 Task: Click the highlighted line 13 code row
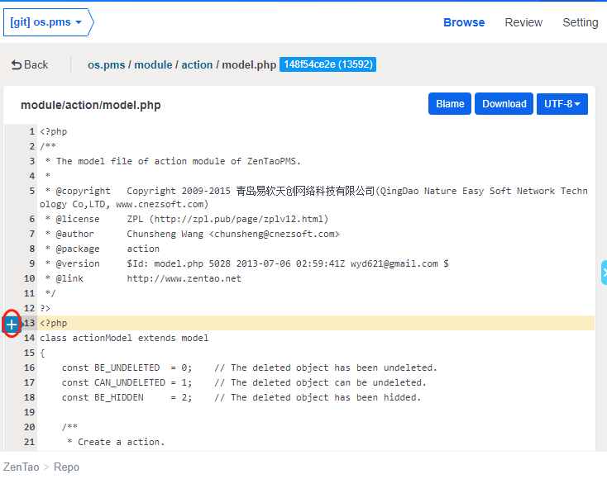coord(314,323)
